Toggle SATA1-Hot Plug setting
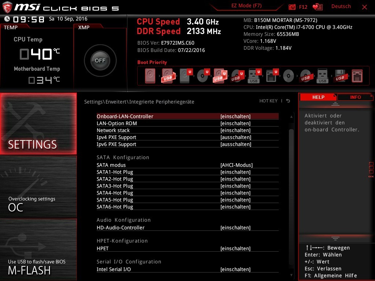This screenshot has height=281, width=375. pos(187,172)
